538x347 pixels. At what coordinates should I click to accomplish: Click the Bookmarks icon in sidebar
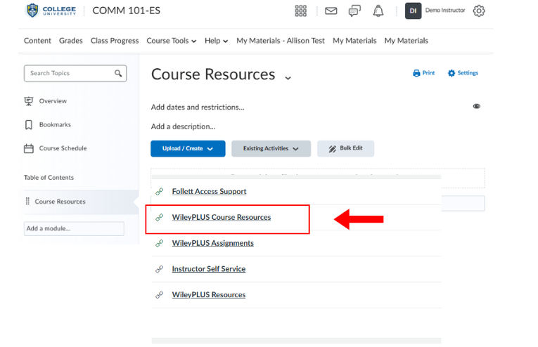pos(29,125)
